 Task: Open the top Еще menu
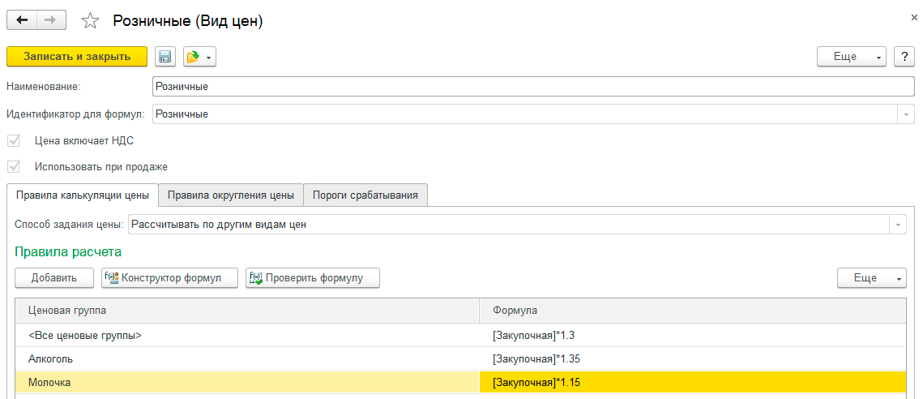851,57
